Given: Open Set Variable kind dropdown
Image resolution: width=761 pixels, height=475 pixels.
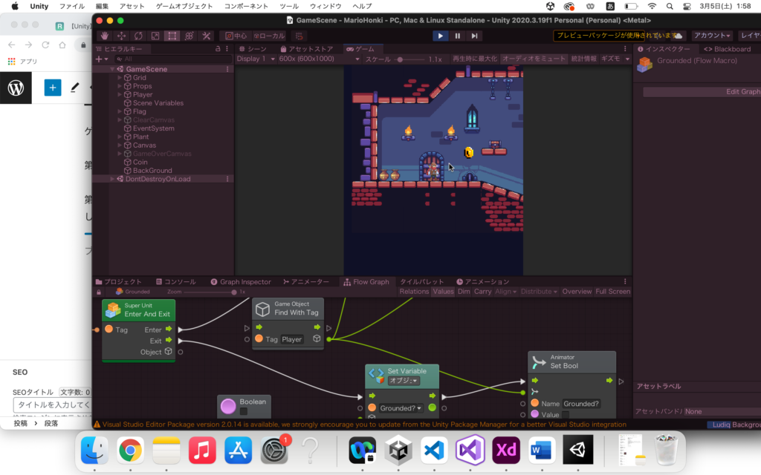Looking at the screenshot, I should (x=404, y=381).
